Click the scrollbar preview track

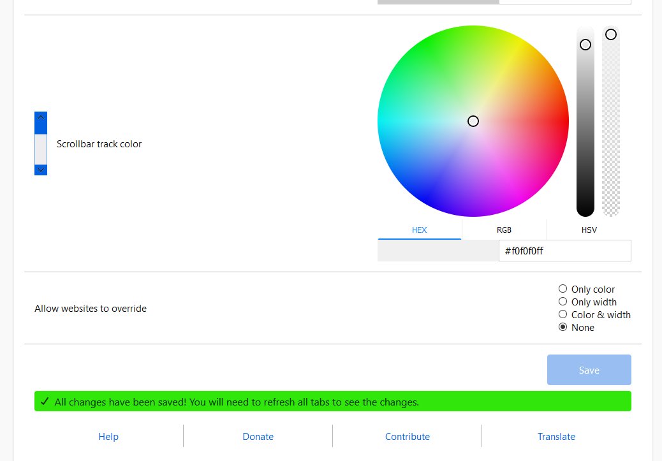pos(41,149)
